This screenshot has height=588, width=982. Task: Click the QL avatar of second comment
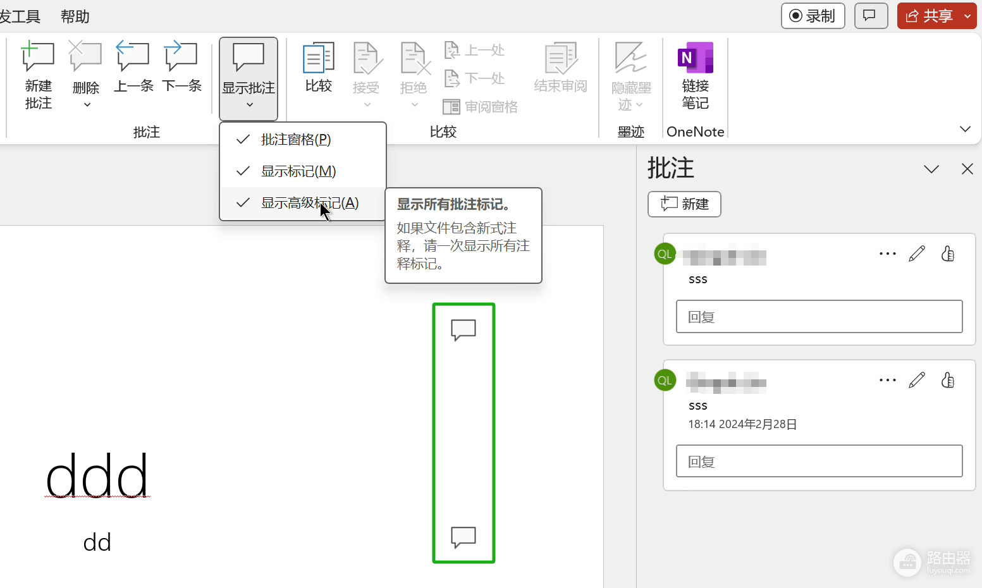click(665, 381)
